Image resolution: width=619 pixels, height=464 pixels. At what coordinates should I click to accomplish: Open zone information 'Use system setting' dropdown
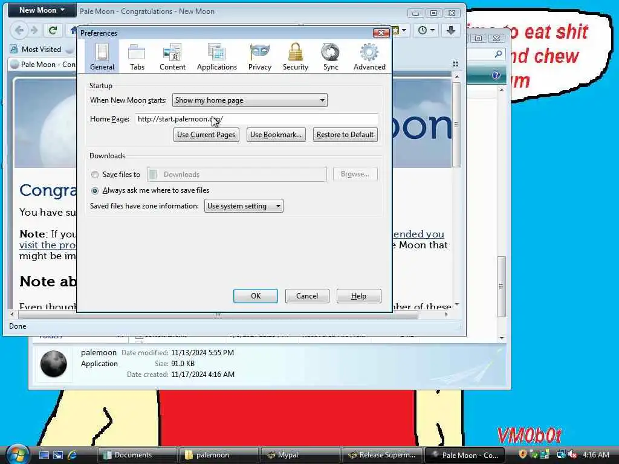point(244,206)
